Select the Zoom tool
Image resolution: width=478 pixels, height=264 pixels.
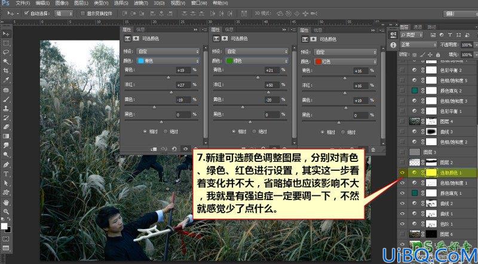(x=6, y=211)
